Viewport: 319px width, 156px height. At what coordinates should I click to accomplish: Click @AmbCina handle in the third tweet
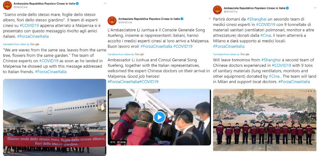(x=229, y=11)
